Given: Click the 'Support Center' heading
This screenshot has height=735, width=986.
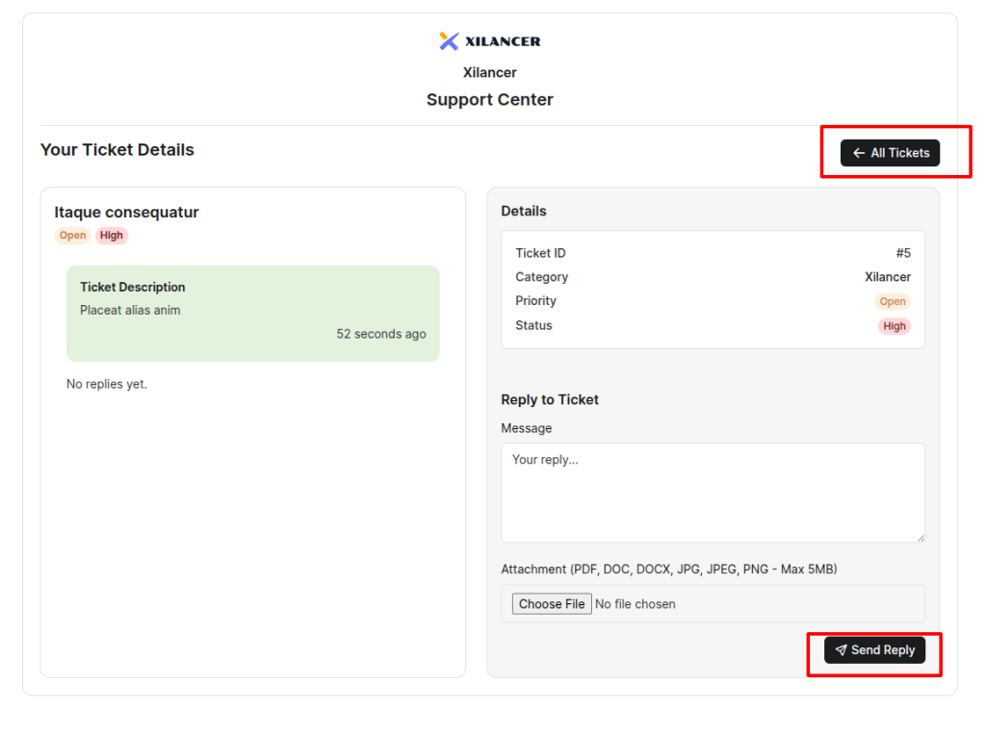Looking at the screenshot, I should pyautogui.click(x=489, y=100).
